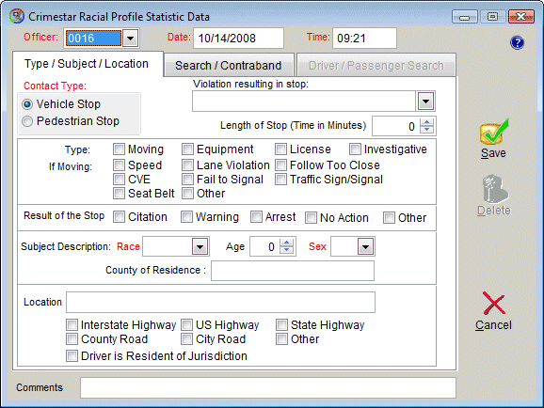Check the Traffic Sign/Signal checkbox
The width and height of the screenshot is (544, 408).
point(280,180)
